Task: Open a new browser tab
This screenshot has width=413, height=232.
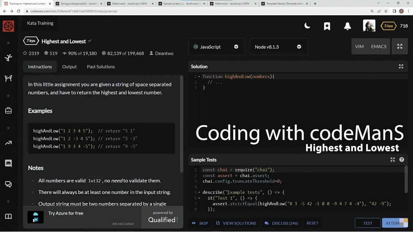Action: [x=315, y=4]
